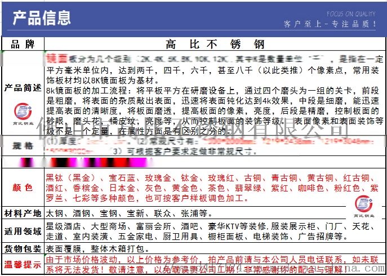The image size is (387, 276).
Task: Click the FOCUS ON QUALITY slogan text
Action: click(x=351, y=14)
